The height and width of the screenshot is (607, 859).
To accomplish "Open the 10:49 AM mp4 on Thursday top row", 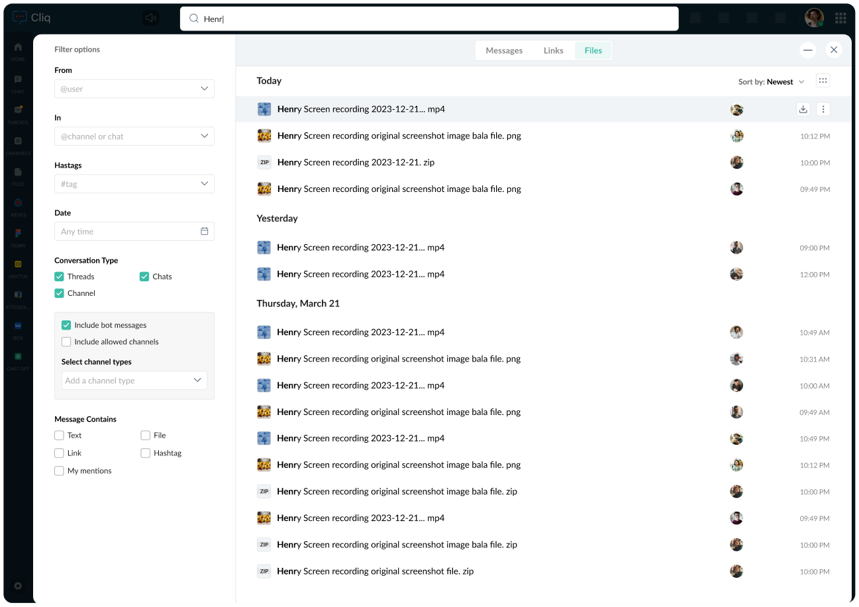I will click(x=361, y=332).
